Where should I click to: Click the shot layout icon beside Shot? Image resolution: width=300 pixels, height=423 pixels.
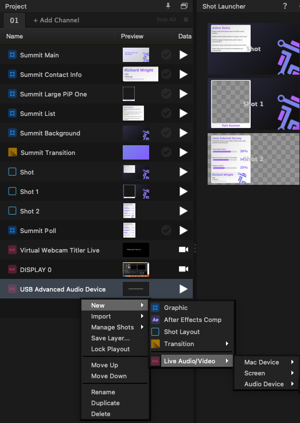pyautogui.click(x=13, y=172)
